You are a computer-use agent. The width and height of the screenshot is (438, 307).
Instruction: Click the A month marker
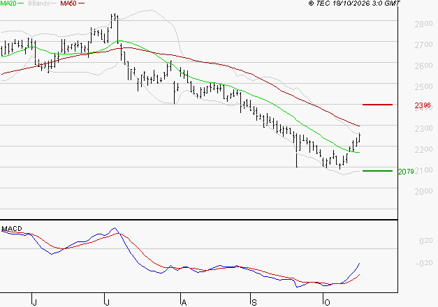click(x=184, y=303)
